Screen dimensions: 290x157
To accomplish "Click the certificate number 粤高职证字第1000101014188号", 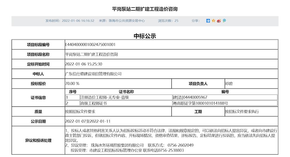I will (200, 103).
